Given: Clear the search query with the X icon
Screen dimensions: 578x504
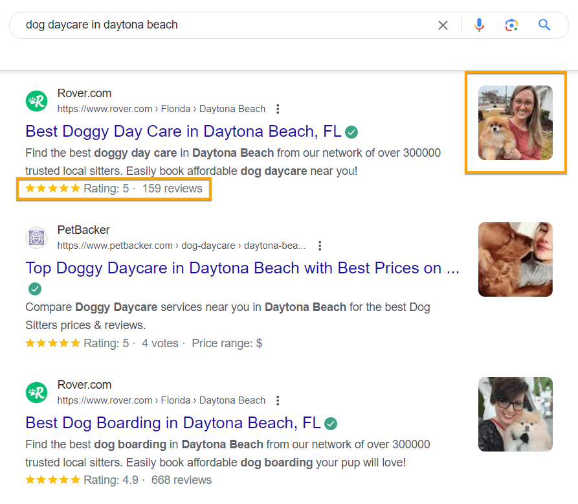Looking at the screenshot, I should point(443,25).
